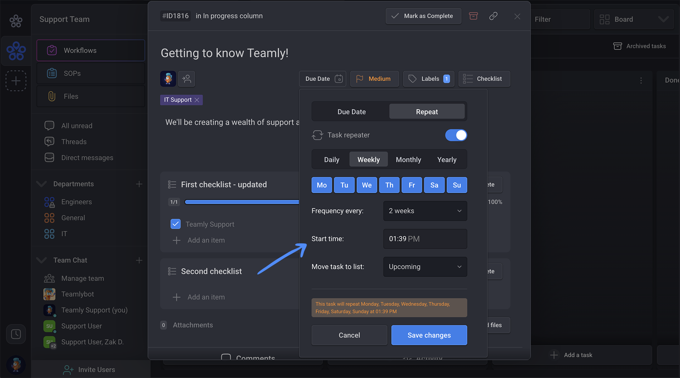Open Teamlybot chat
The height and width of the screenshot is (378, 680).
pyautogui.click(x=69, y=294)
